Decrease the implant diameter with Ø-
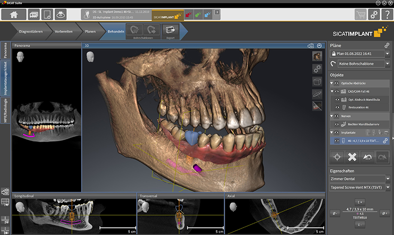 tap(334, 213)
